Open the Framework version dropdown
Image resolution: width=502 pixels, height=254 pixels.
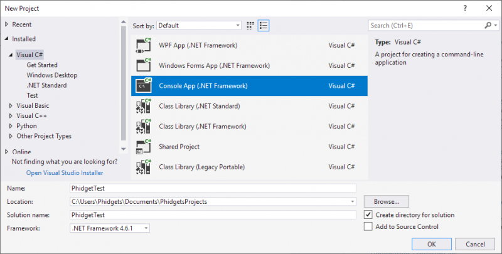coord(110,228)
